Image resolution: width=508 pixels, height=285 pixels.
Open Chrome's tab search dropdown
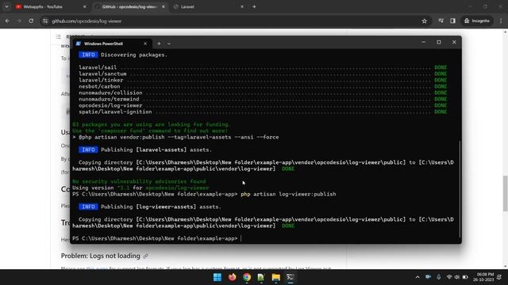pyautogui.click(x=6, y=7)
